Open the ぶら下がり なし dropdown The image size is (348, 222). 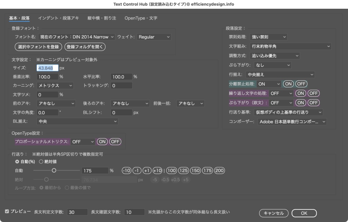pos(273,65)
